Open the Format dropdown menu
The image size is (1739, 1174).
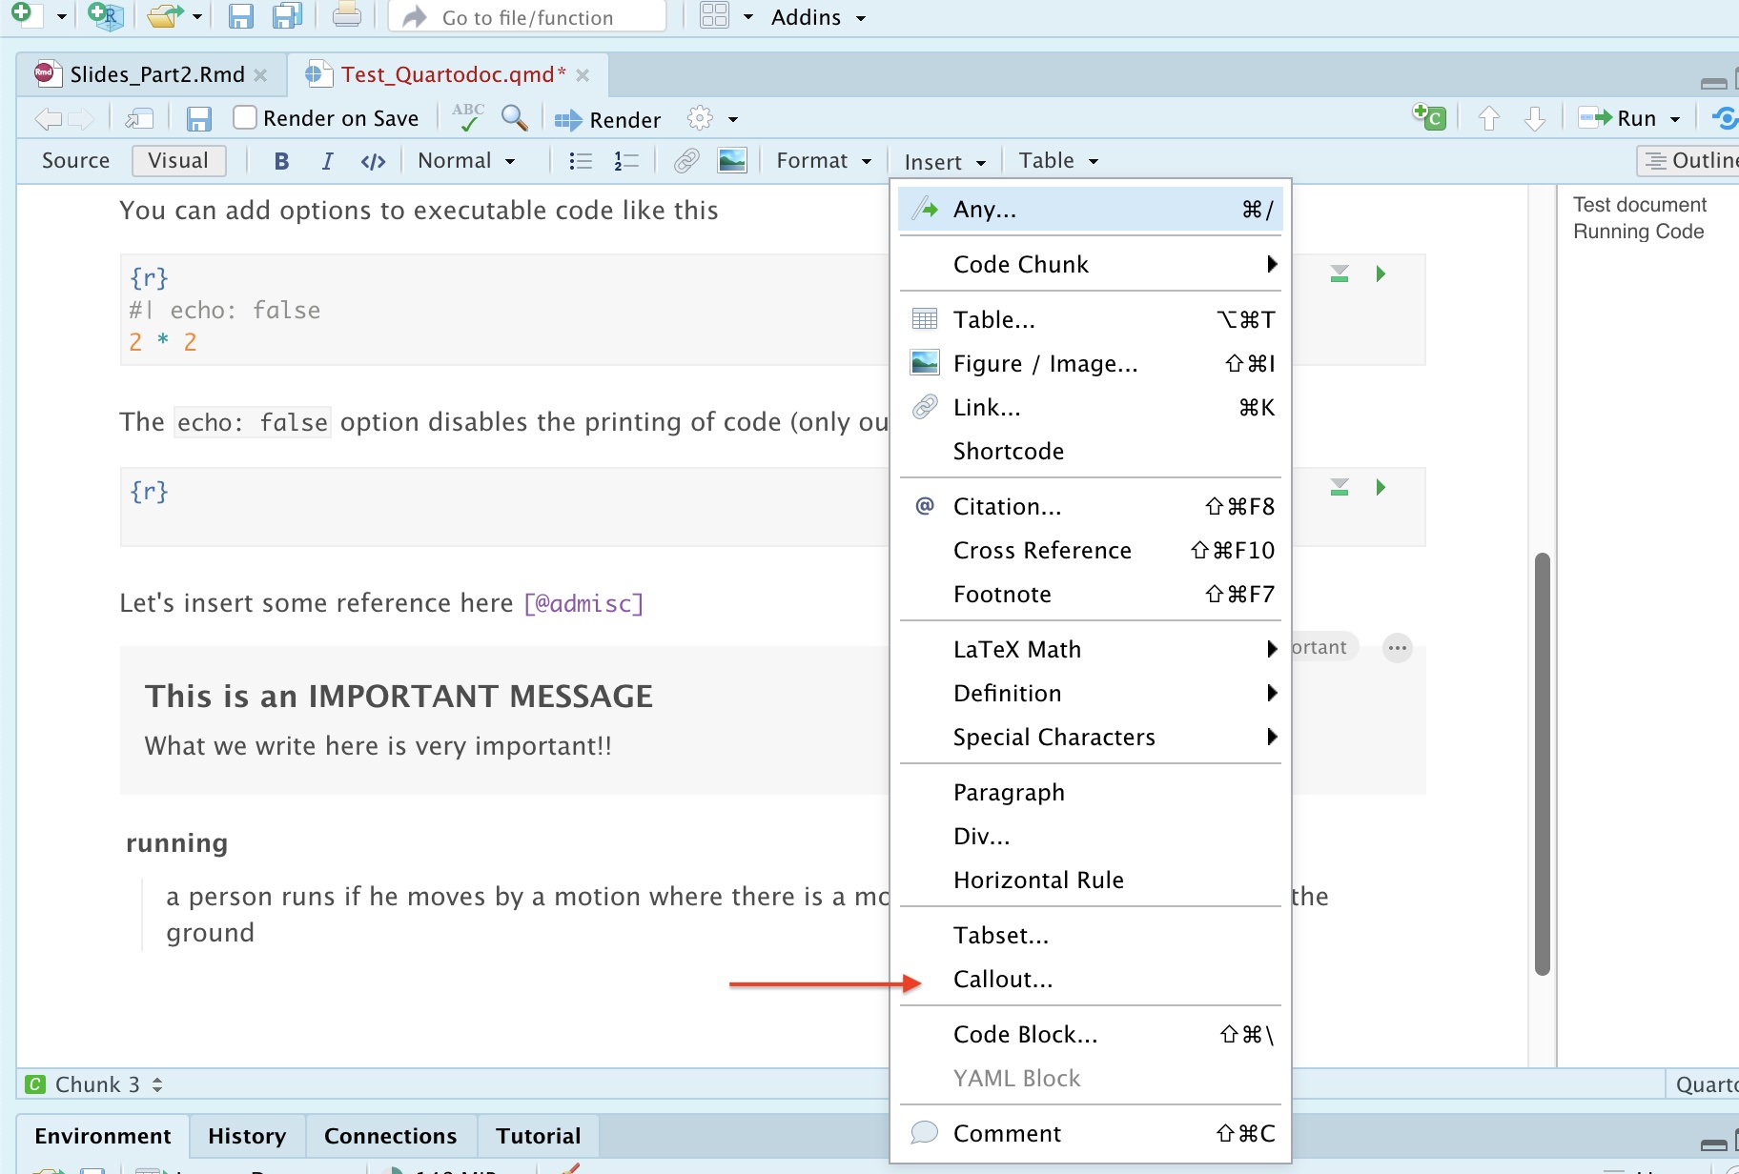824,161
